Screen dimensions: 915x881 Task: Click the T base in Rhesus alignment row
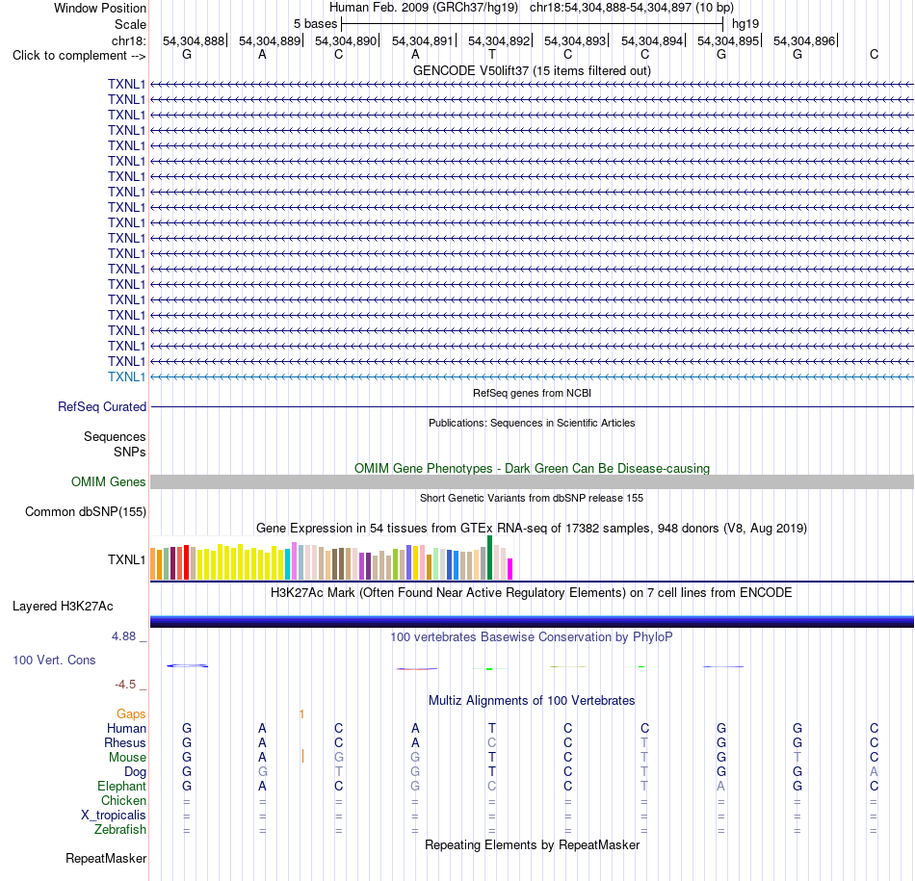tap(644, 742)
